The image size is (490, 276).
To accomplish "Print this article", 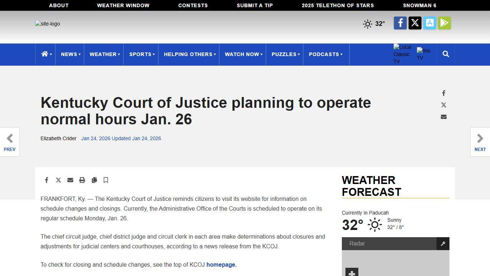I will point(82,180).
